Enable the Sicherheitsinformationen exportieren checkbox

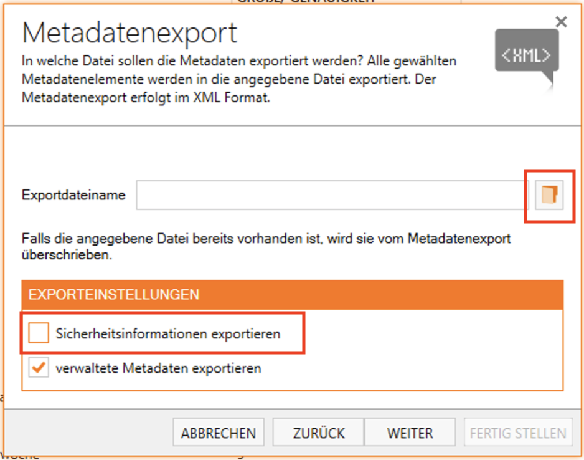(39, 334)
